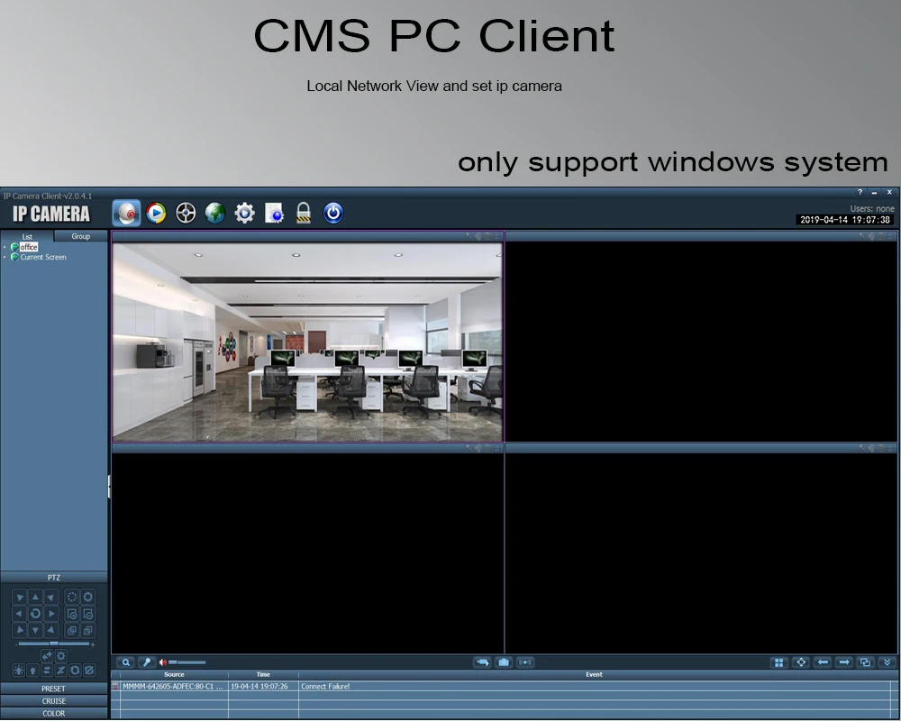Move PTZ camera down
This screenshot has width=901, height=721.
pyautogui.click(x=35, y=630)
